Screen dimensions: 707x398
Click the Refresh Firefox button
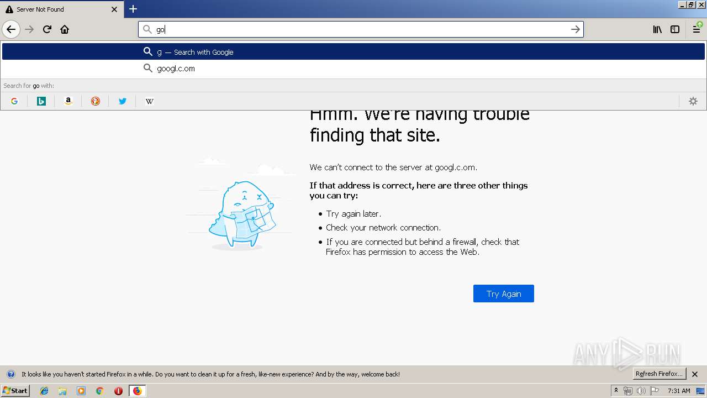pos(659,374)
